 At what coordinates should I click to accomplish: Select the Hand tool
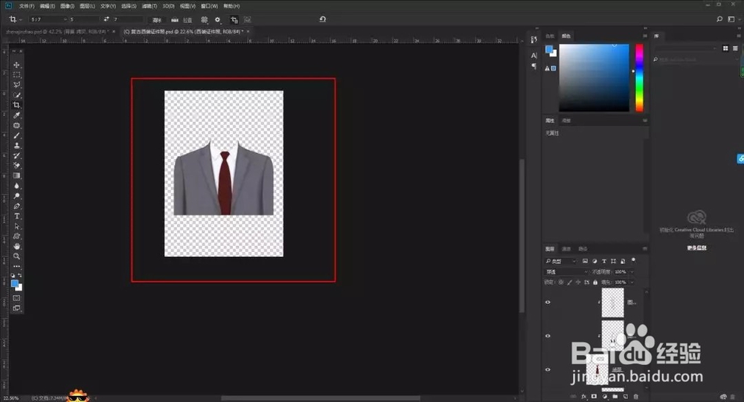click(x=16, y=246)
